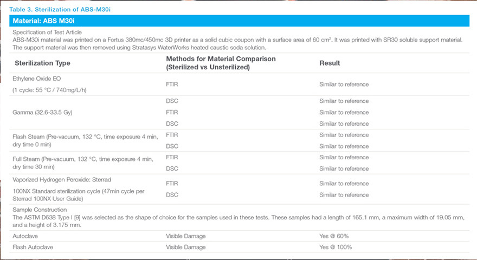Click FTIR in the Ethylene Oxide row

(172, 84)
